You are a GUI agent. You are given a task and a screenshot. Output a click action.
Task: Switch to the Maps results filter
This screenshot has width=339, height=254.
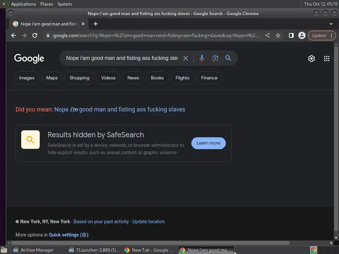coord(52,78)
